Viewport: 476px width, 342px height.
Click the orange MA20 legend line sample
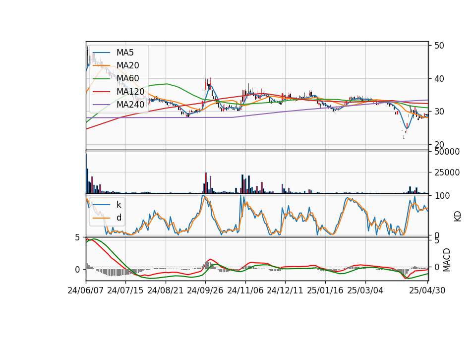click(101, 65)
